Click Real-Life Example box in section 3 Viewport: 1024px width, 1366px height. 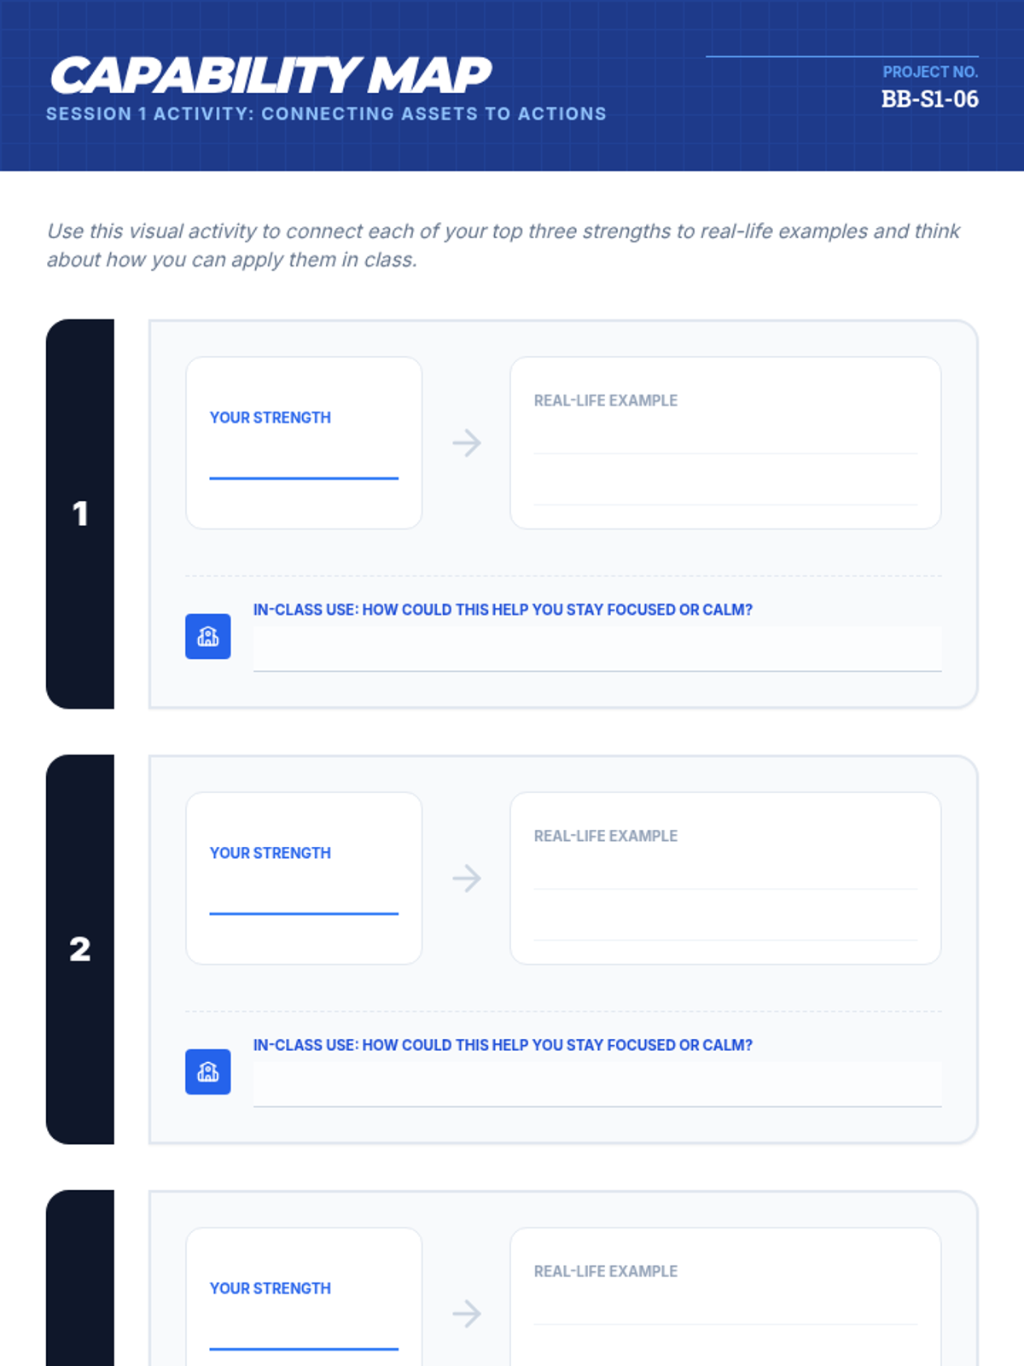pos(725,1297)
